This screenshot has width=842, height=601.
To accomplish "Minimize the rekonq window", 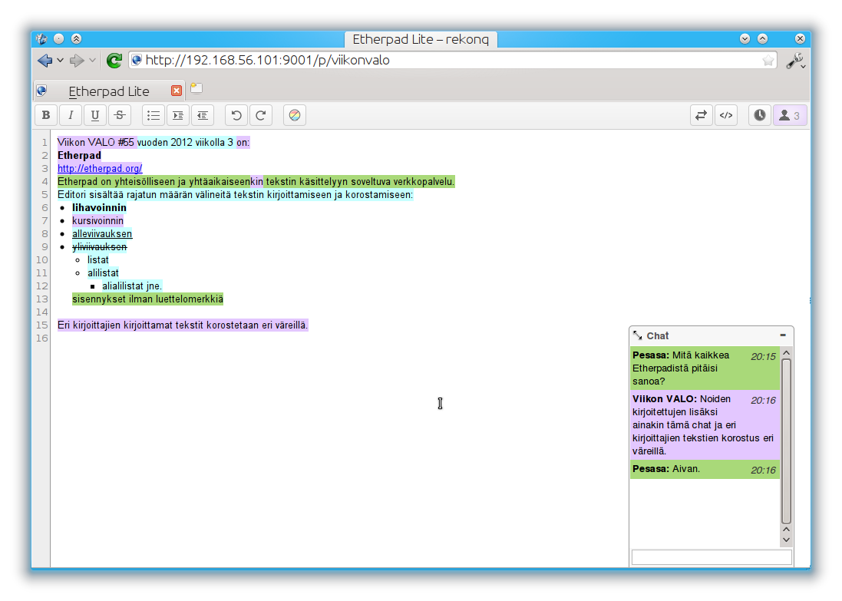I will 745,38.
